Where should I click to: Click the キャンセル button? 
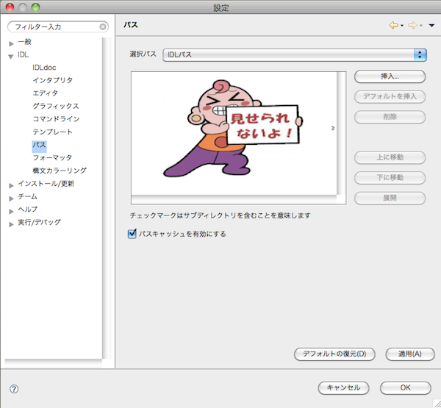click(x=343, y=388)
